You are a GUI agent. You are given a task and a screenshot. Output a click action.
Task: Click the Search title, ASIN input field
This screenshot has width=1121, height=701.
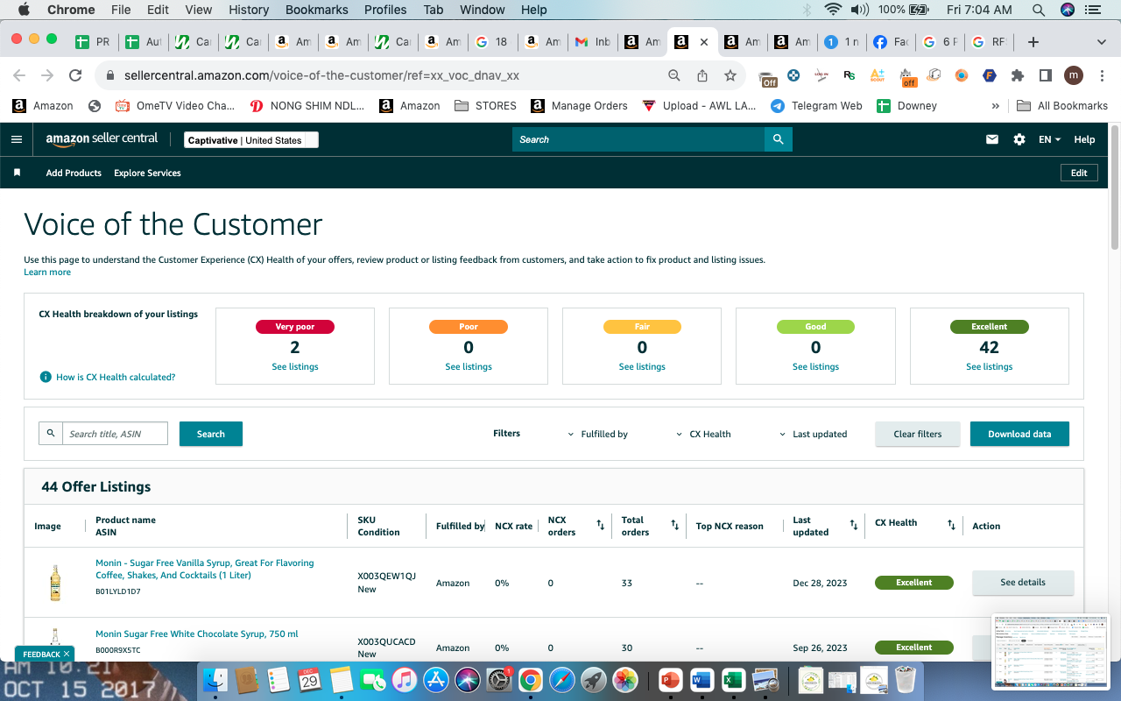click(x=115, y=434)
